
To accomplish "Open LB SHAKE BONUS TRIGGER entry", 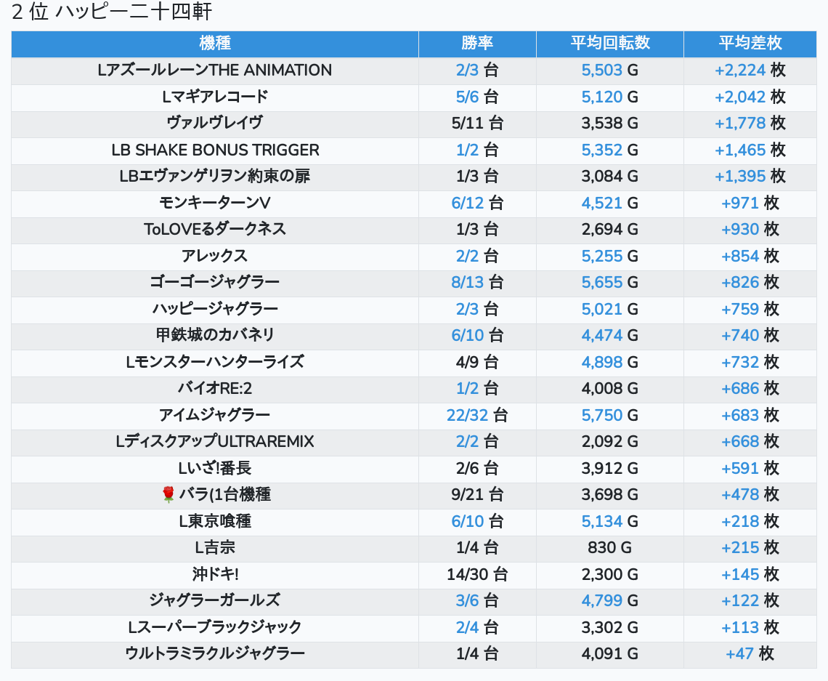I will coord(215,150).
